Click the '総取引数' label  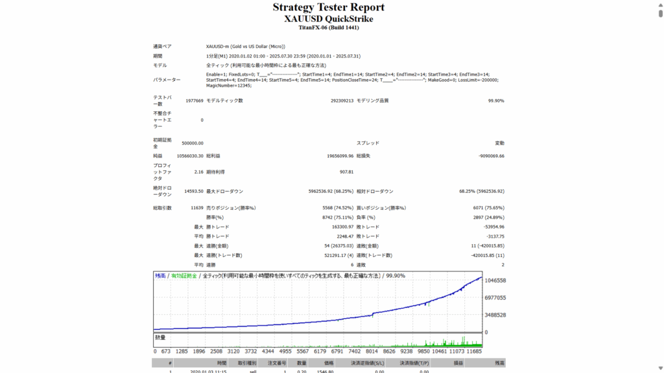pos(162,208)
